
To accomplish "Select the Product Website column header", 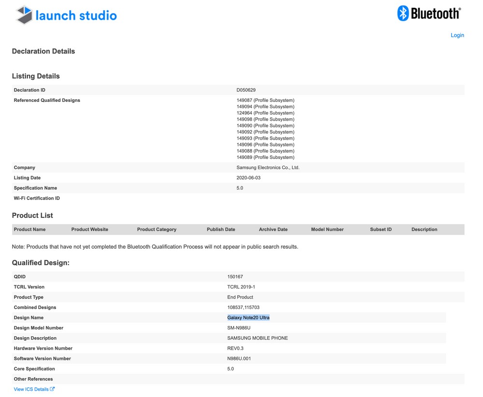I will [x=90, y=229].
